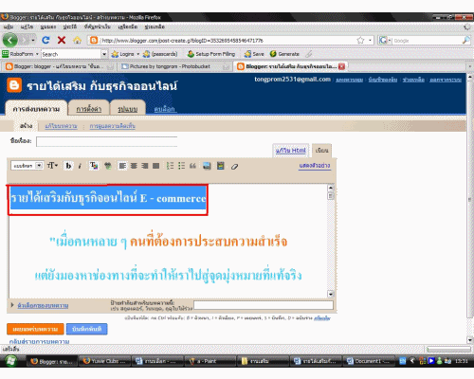Insert a numbered list
This screenshot has height=379, width=474.
[170, 166]
